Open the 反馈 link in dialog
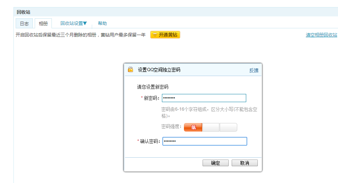The image size is (338, 183). point(254,70)
